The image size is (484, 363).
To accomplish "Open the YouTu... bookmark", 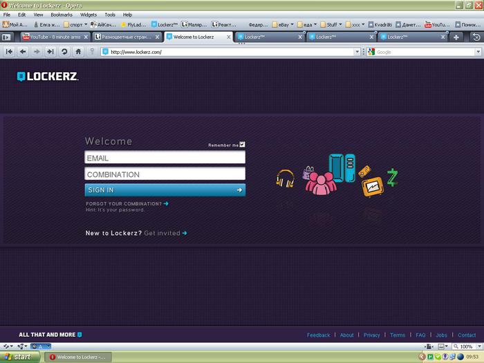I will tap(437, 24).
